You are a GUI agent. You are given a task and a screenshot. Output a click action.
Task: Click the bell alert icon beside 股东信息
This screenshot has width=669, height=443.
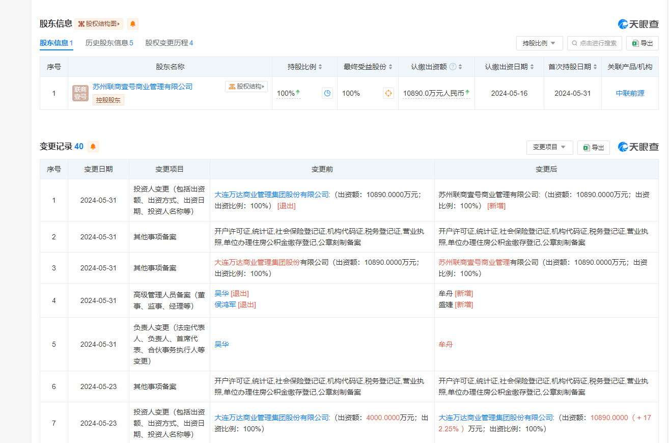pos(133,24)
